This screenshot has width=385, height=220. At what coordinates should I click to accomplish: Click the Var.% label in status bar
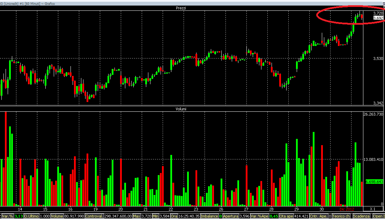[x=8, y=216]
